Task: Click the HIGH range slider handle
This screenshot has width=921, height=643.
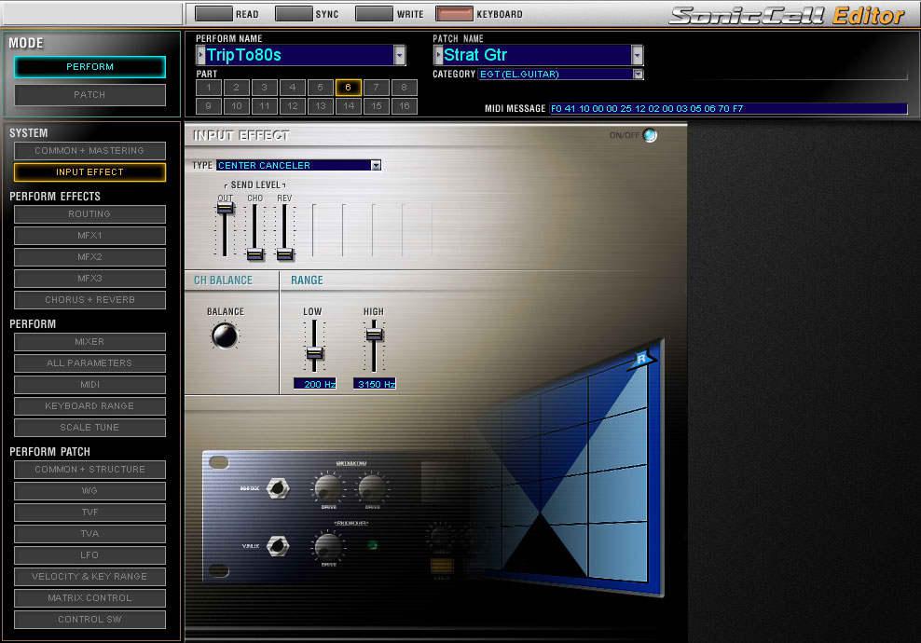Action: pyautogui.click(x=374, y=335)
